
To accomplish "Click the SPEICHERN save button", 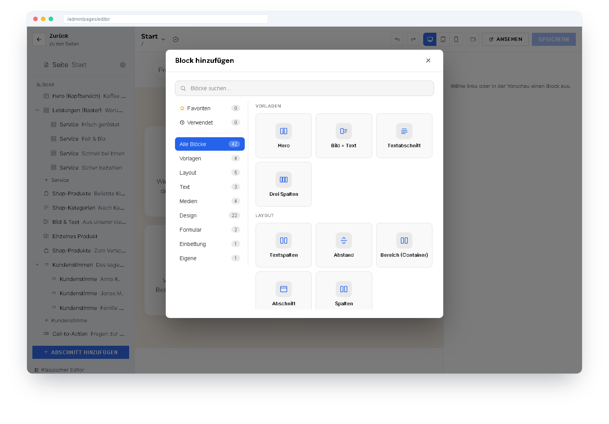I will (x=553, y=39).
